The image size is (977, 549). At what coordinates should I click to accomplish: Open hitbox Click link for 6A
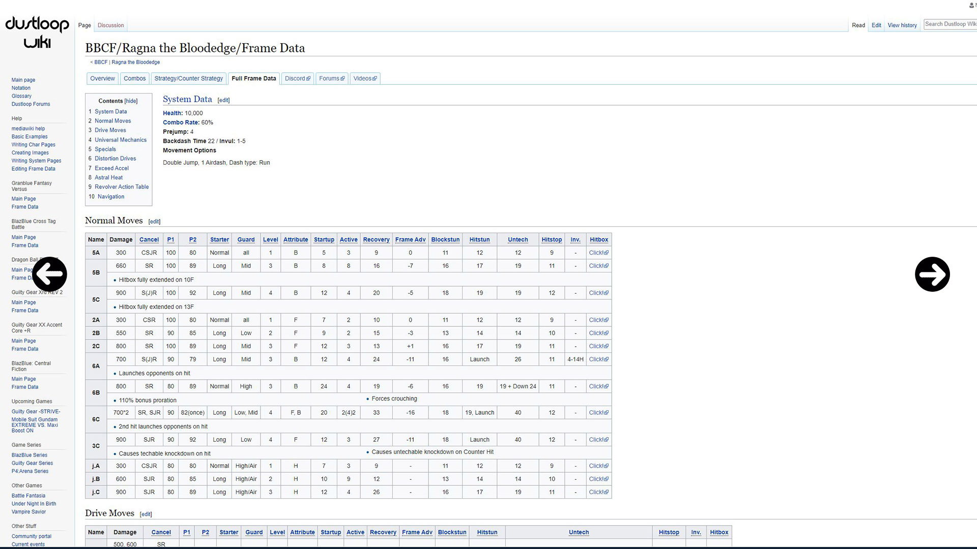[x=598, y=359]
